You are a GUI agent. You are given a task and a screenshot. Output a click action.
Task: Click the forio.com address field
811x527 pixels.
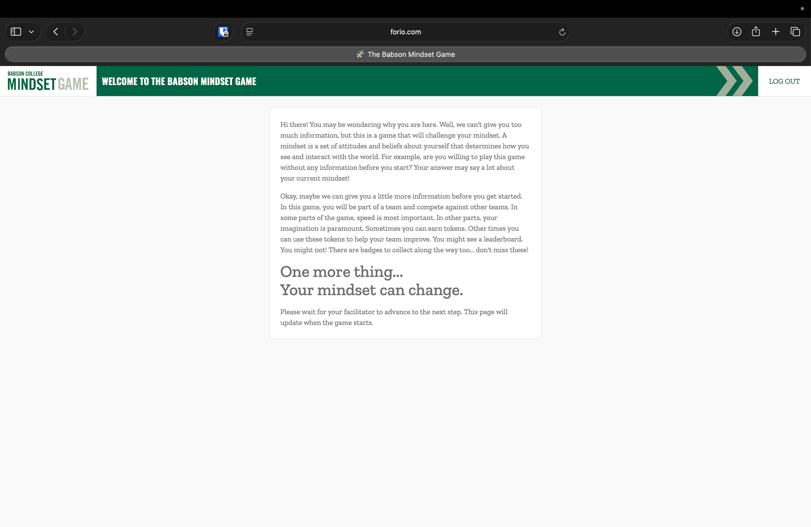pyautogui.click(x=405, y=32)
